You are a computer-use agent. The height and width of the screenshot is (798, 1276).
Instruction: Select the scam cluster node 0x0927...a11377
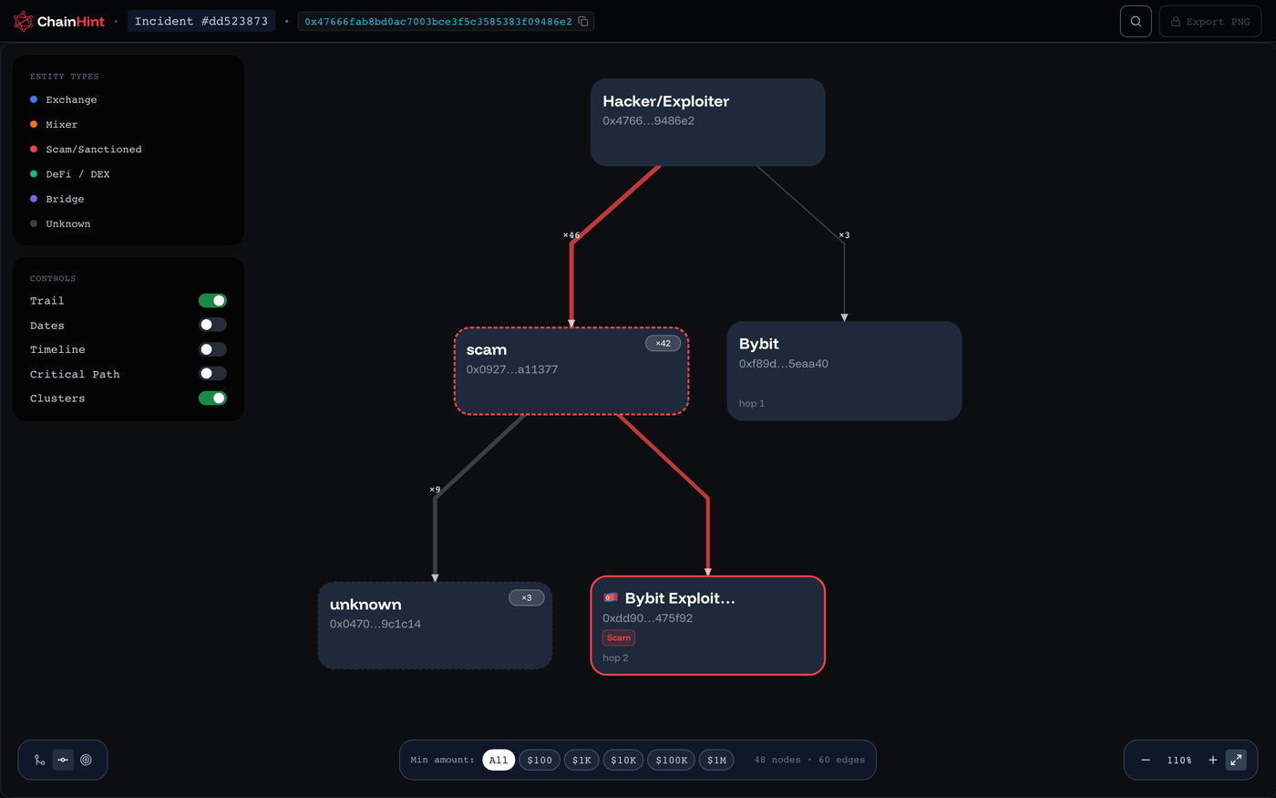(571, 371)
